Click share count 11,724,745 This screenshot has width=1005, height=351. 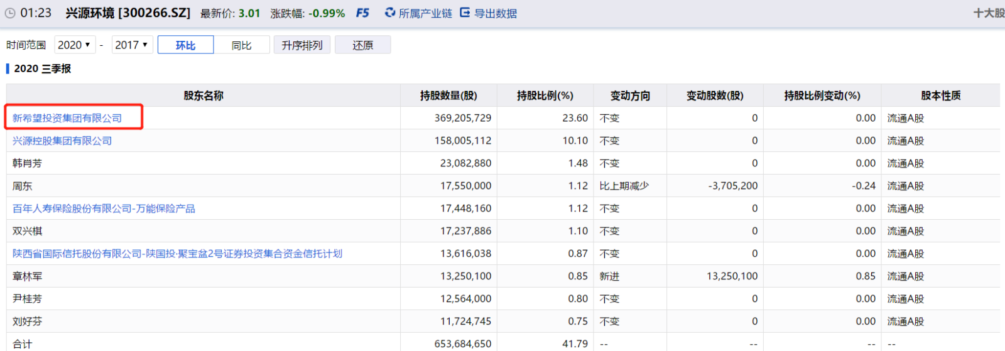(x=465, y=321)
